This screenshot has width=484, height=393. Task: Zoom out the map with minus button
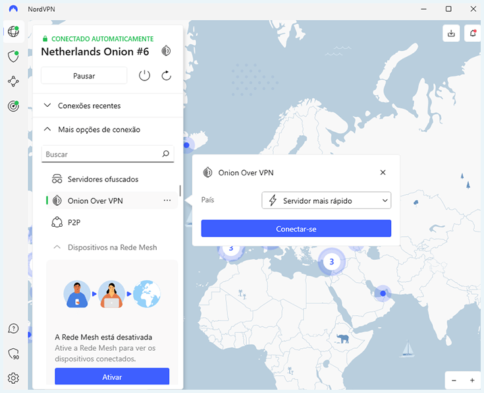point(454,380)
